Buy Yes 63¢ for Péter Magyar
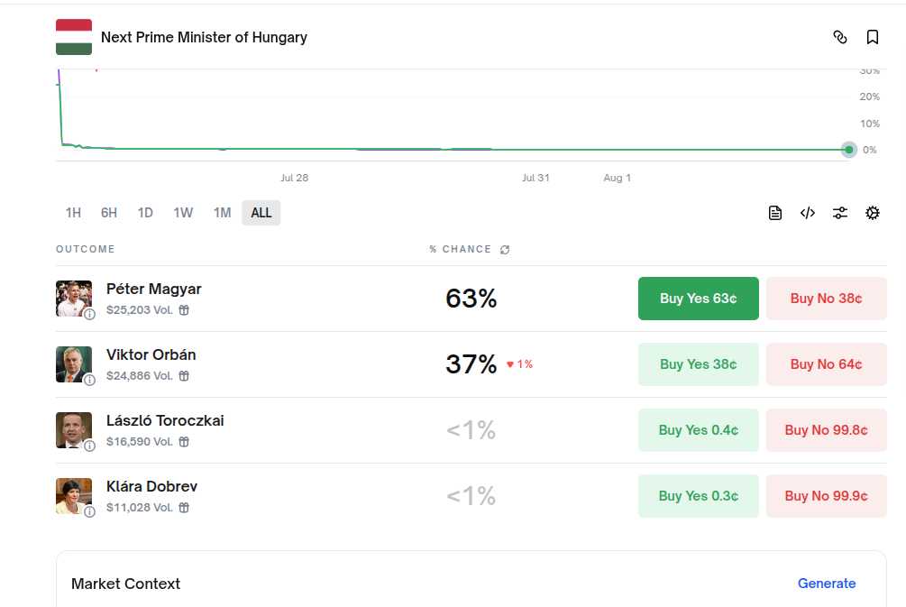 698,299
